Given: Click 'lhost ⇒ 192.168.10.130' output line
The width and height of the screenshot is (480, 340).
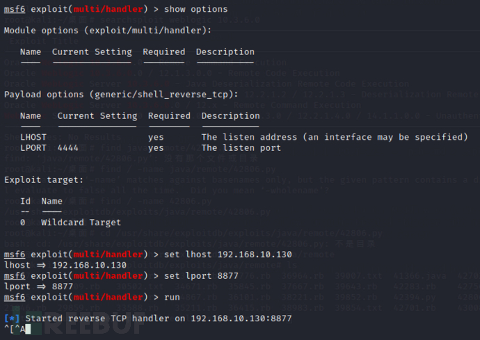Looking at the screenshot, I should pos(65,265).
